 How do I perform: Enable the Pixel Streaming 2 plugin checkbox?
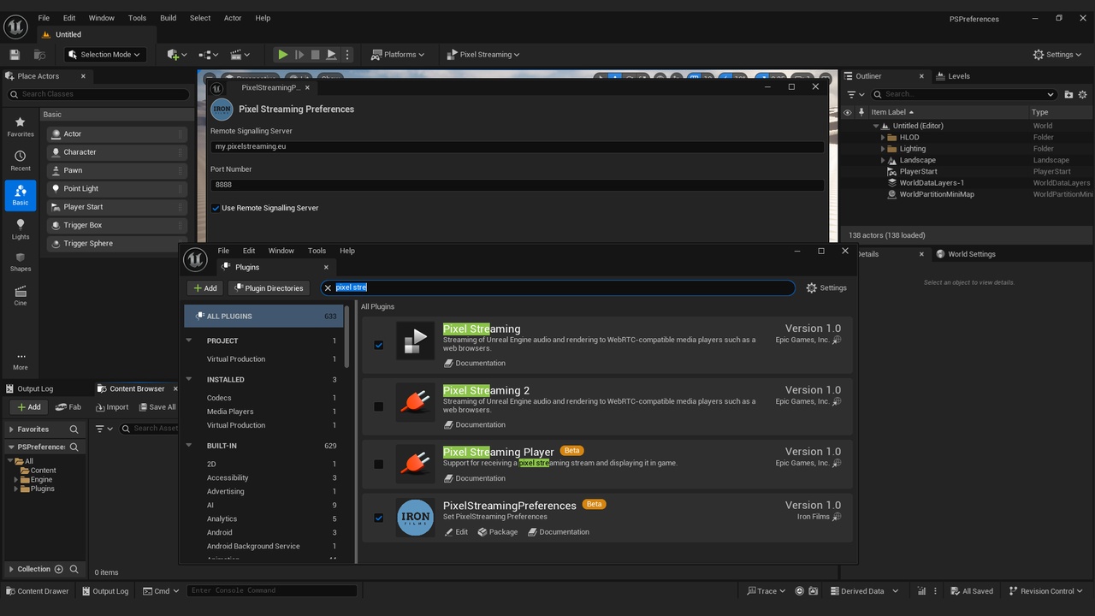pyautogui.click(x=379, y=407)
